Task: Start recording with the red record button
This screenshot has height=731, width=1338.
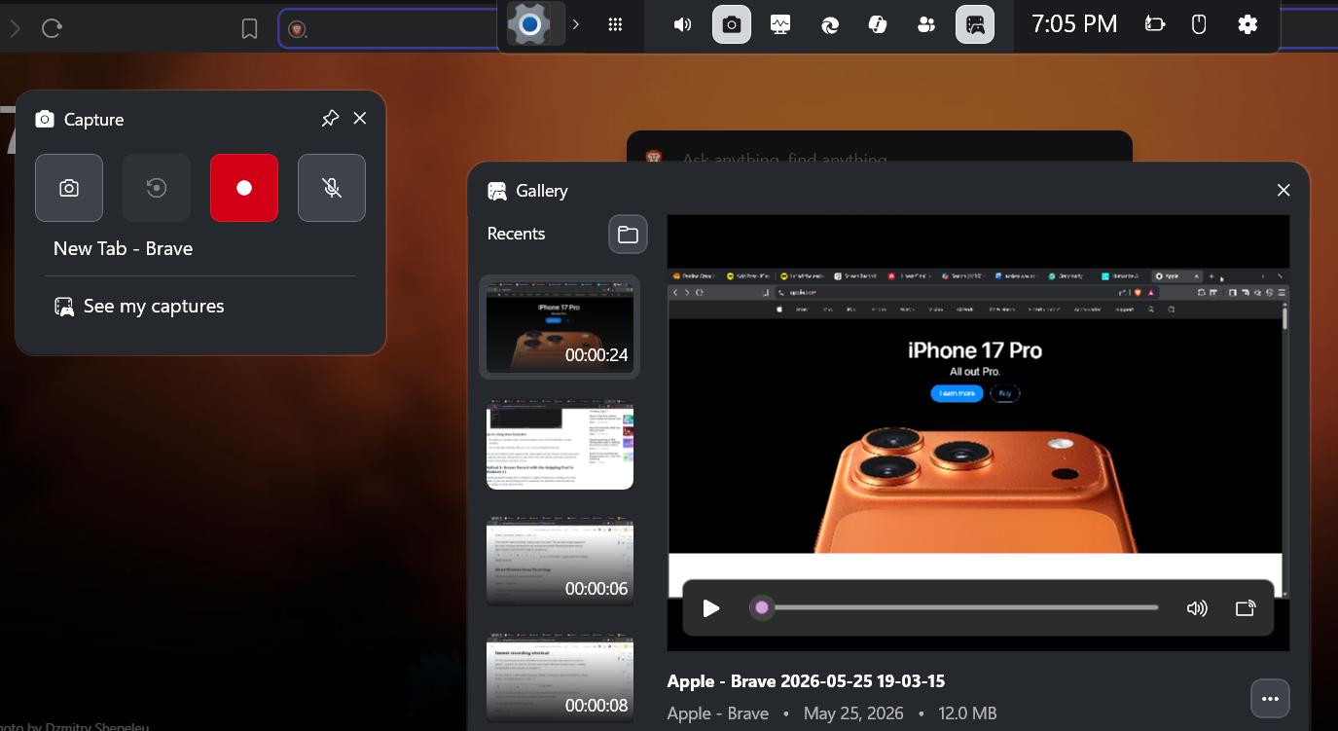Action: [x=244, y=188]
